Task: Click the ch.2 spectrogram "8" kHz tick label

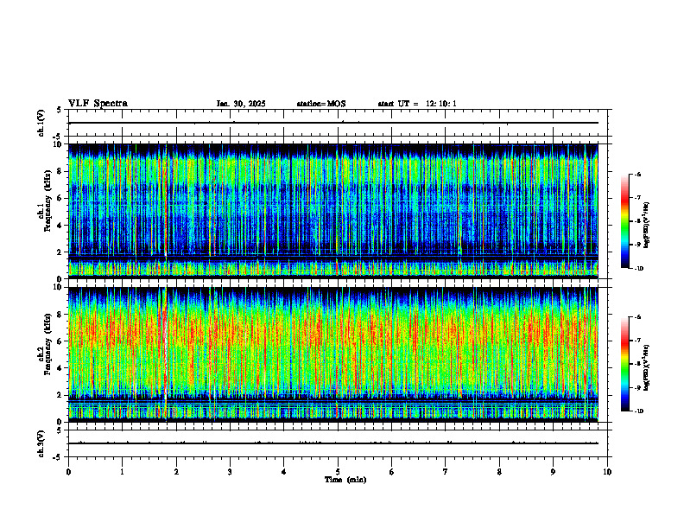Action: coord(60,315)
